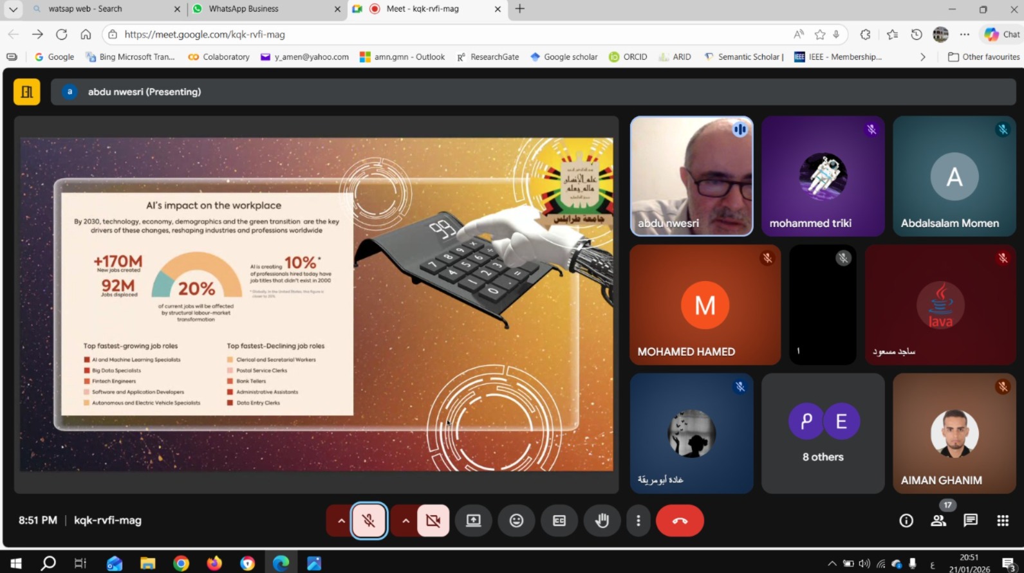The width and height of the screenshot is (1024, 573).
Task: Open the People panel icon
Action: pos(938,521)
